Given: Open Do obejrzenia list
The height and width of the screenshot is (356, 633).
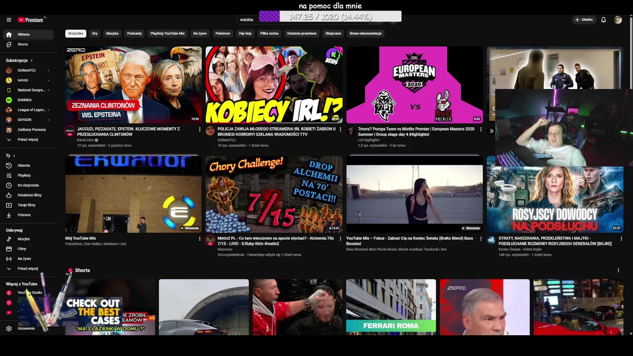Looking at the screenshot, I should point(29,185).
